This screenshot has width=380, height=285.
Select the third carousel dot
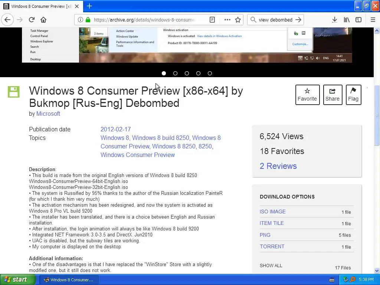coord(187,73)
